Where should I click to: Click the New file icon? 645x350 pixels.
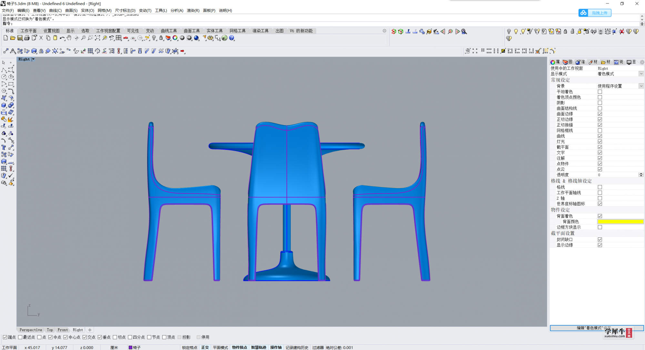(5, 38)
